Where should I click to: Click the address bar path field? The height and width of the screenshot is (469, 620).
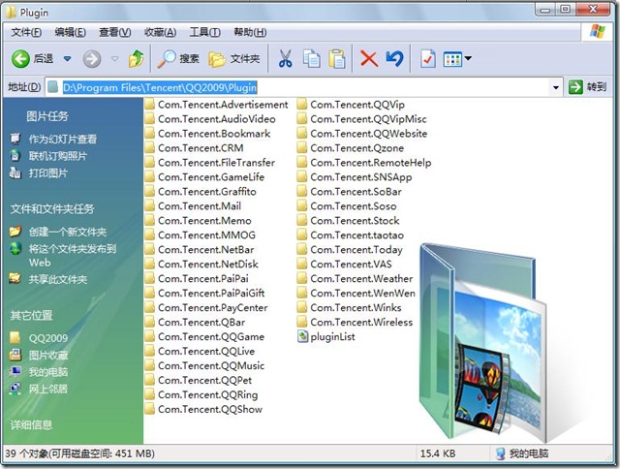point(303,87)
